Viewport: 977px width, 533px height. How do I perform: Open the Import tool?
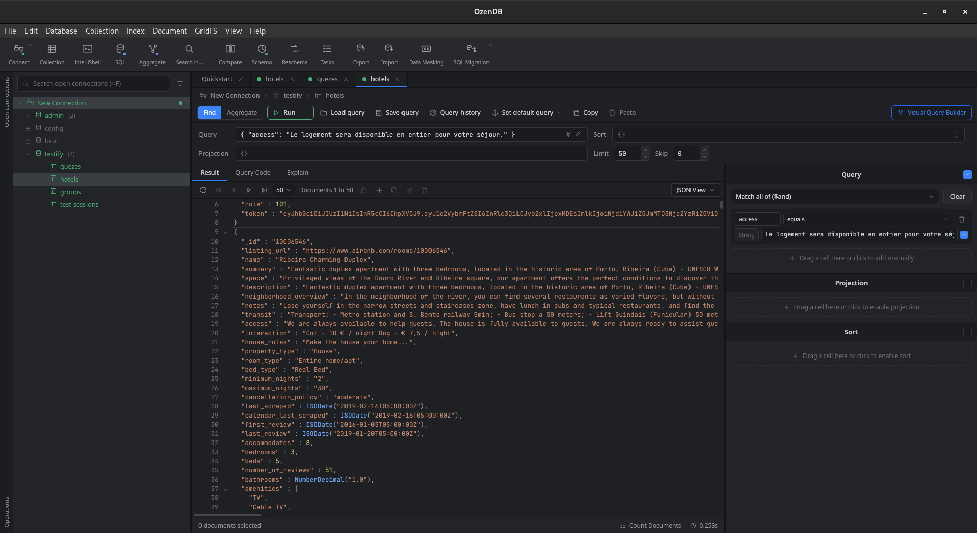pyautogui.click(x=390, y=54)
